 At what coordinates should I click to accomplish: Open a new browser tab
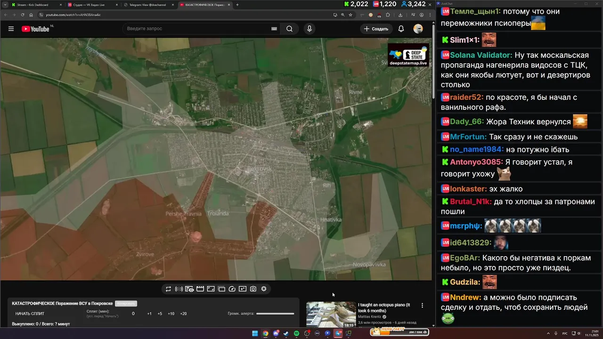(237, 5)
